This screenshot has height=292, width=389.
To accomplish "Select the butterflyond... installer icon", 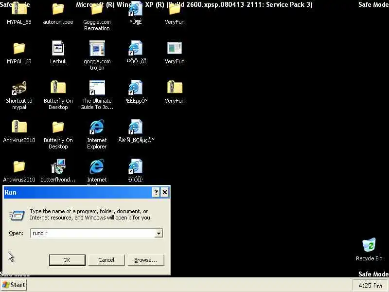I will (58, 166).
